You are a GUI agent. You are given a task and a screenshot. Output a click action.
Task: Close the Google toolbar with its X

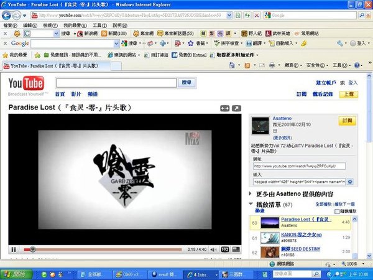pos(5,44)
